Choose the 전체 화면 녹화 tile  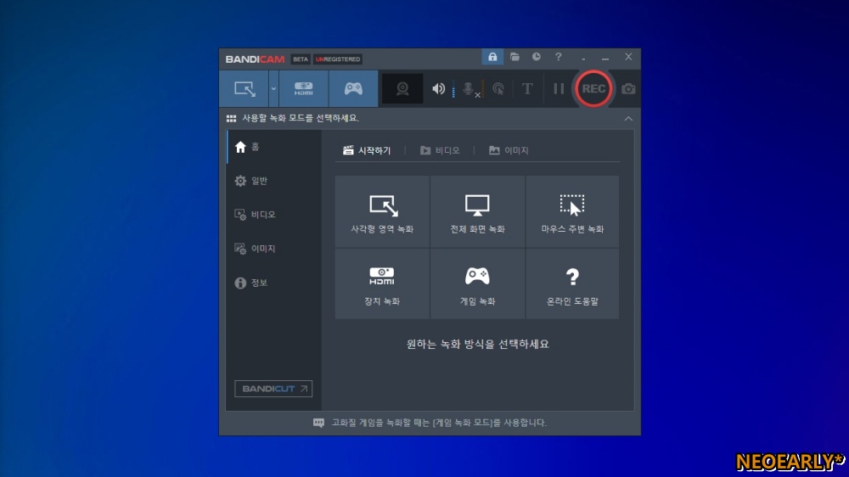(x=477, y=211)
